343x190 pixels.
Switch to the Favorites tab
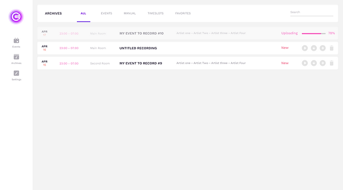(x=183, y=14)
